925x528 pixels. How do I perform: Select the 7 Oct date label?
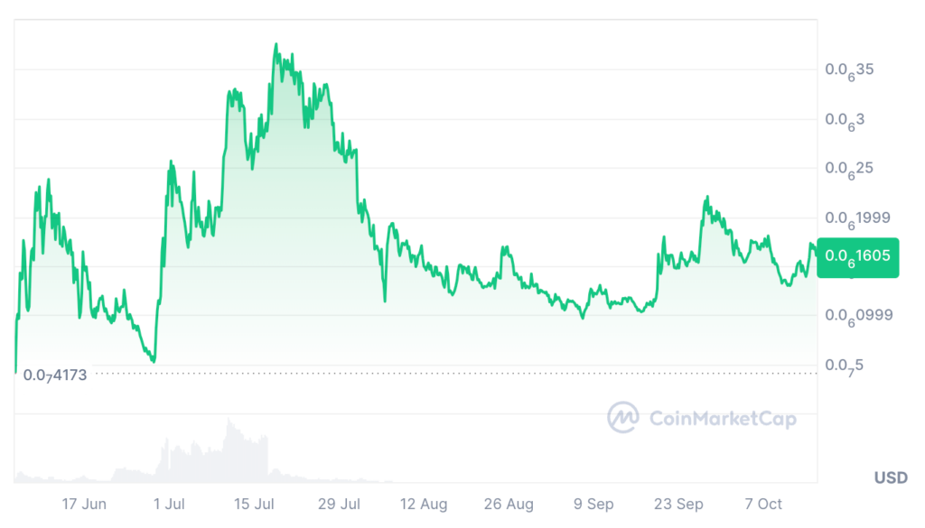(763, 504)
